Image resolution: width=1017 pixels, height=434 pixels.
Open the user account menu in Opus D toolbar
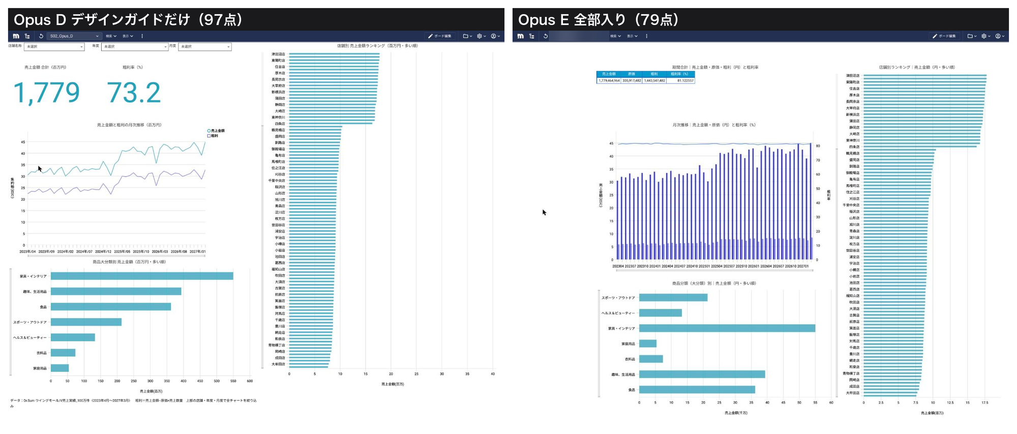tap(495, 36)
